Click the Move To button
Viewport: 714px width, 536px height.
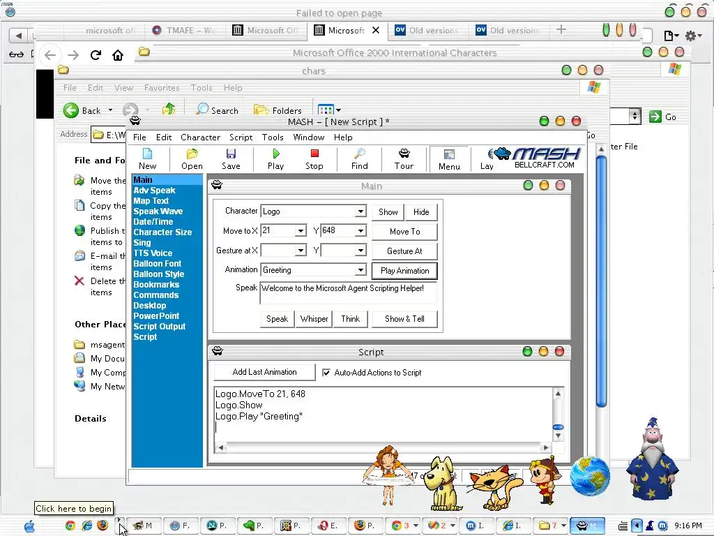405,232
